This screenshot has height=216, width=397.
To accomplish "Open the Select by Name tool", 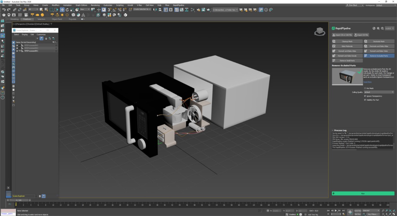I will (x=46, y=10).
